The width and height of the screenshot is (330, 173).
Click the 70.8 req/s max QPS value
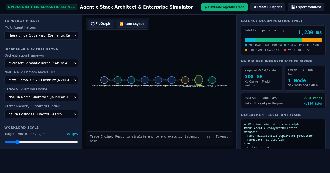[x=313, y=98]
